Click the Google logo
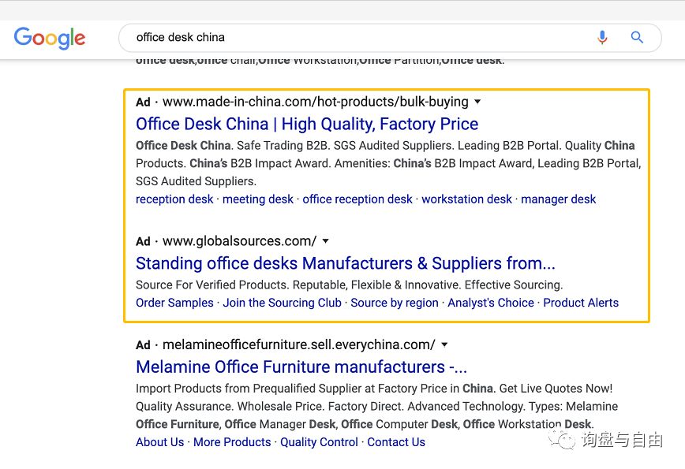 pos(50,38)
